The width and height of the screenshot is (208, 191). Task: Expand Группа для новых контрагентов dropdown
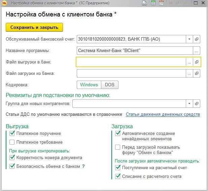(x=189, y=103)
